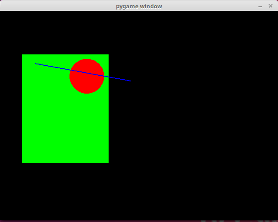Minimize the pygame window
Viewport: 278px width, 222px height.
(260, 6)
